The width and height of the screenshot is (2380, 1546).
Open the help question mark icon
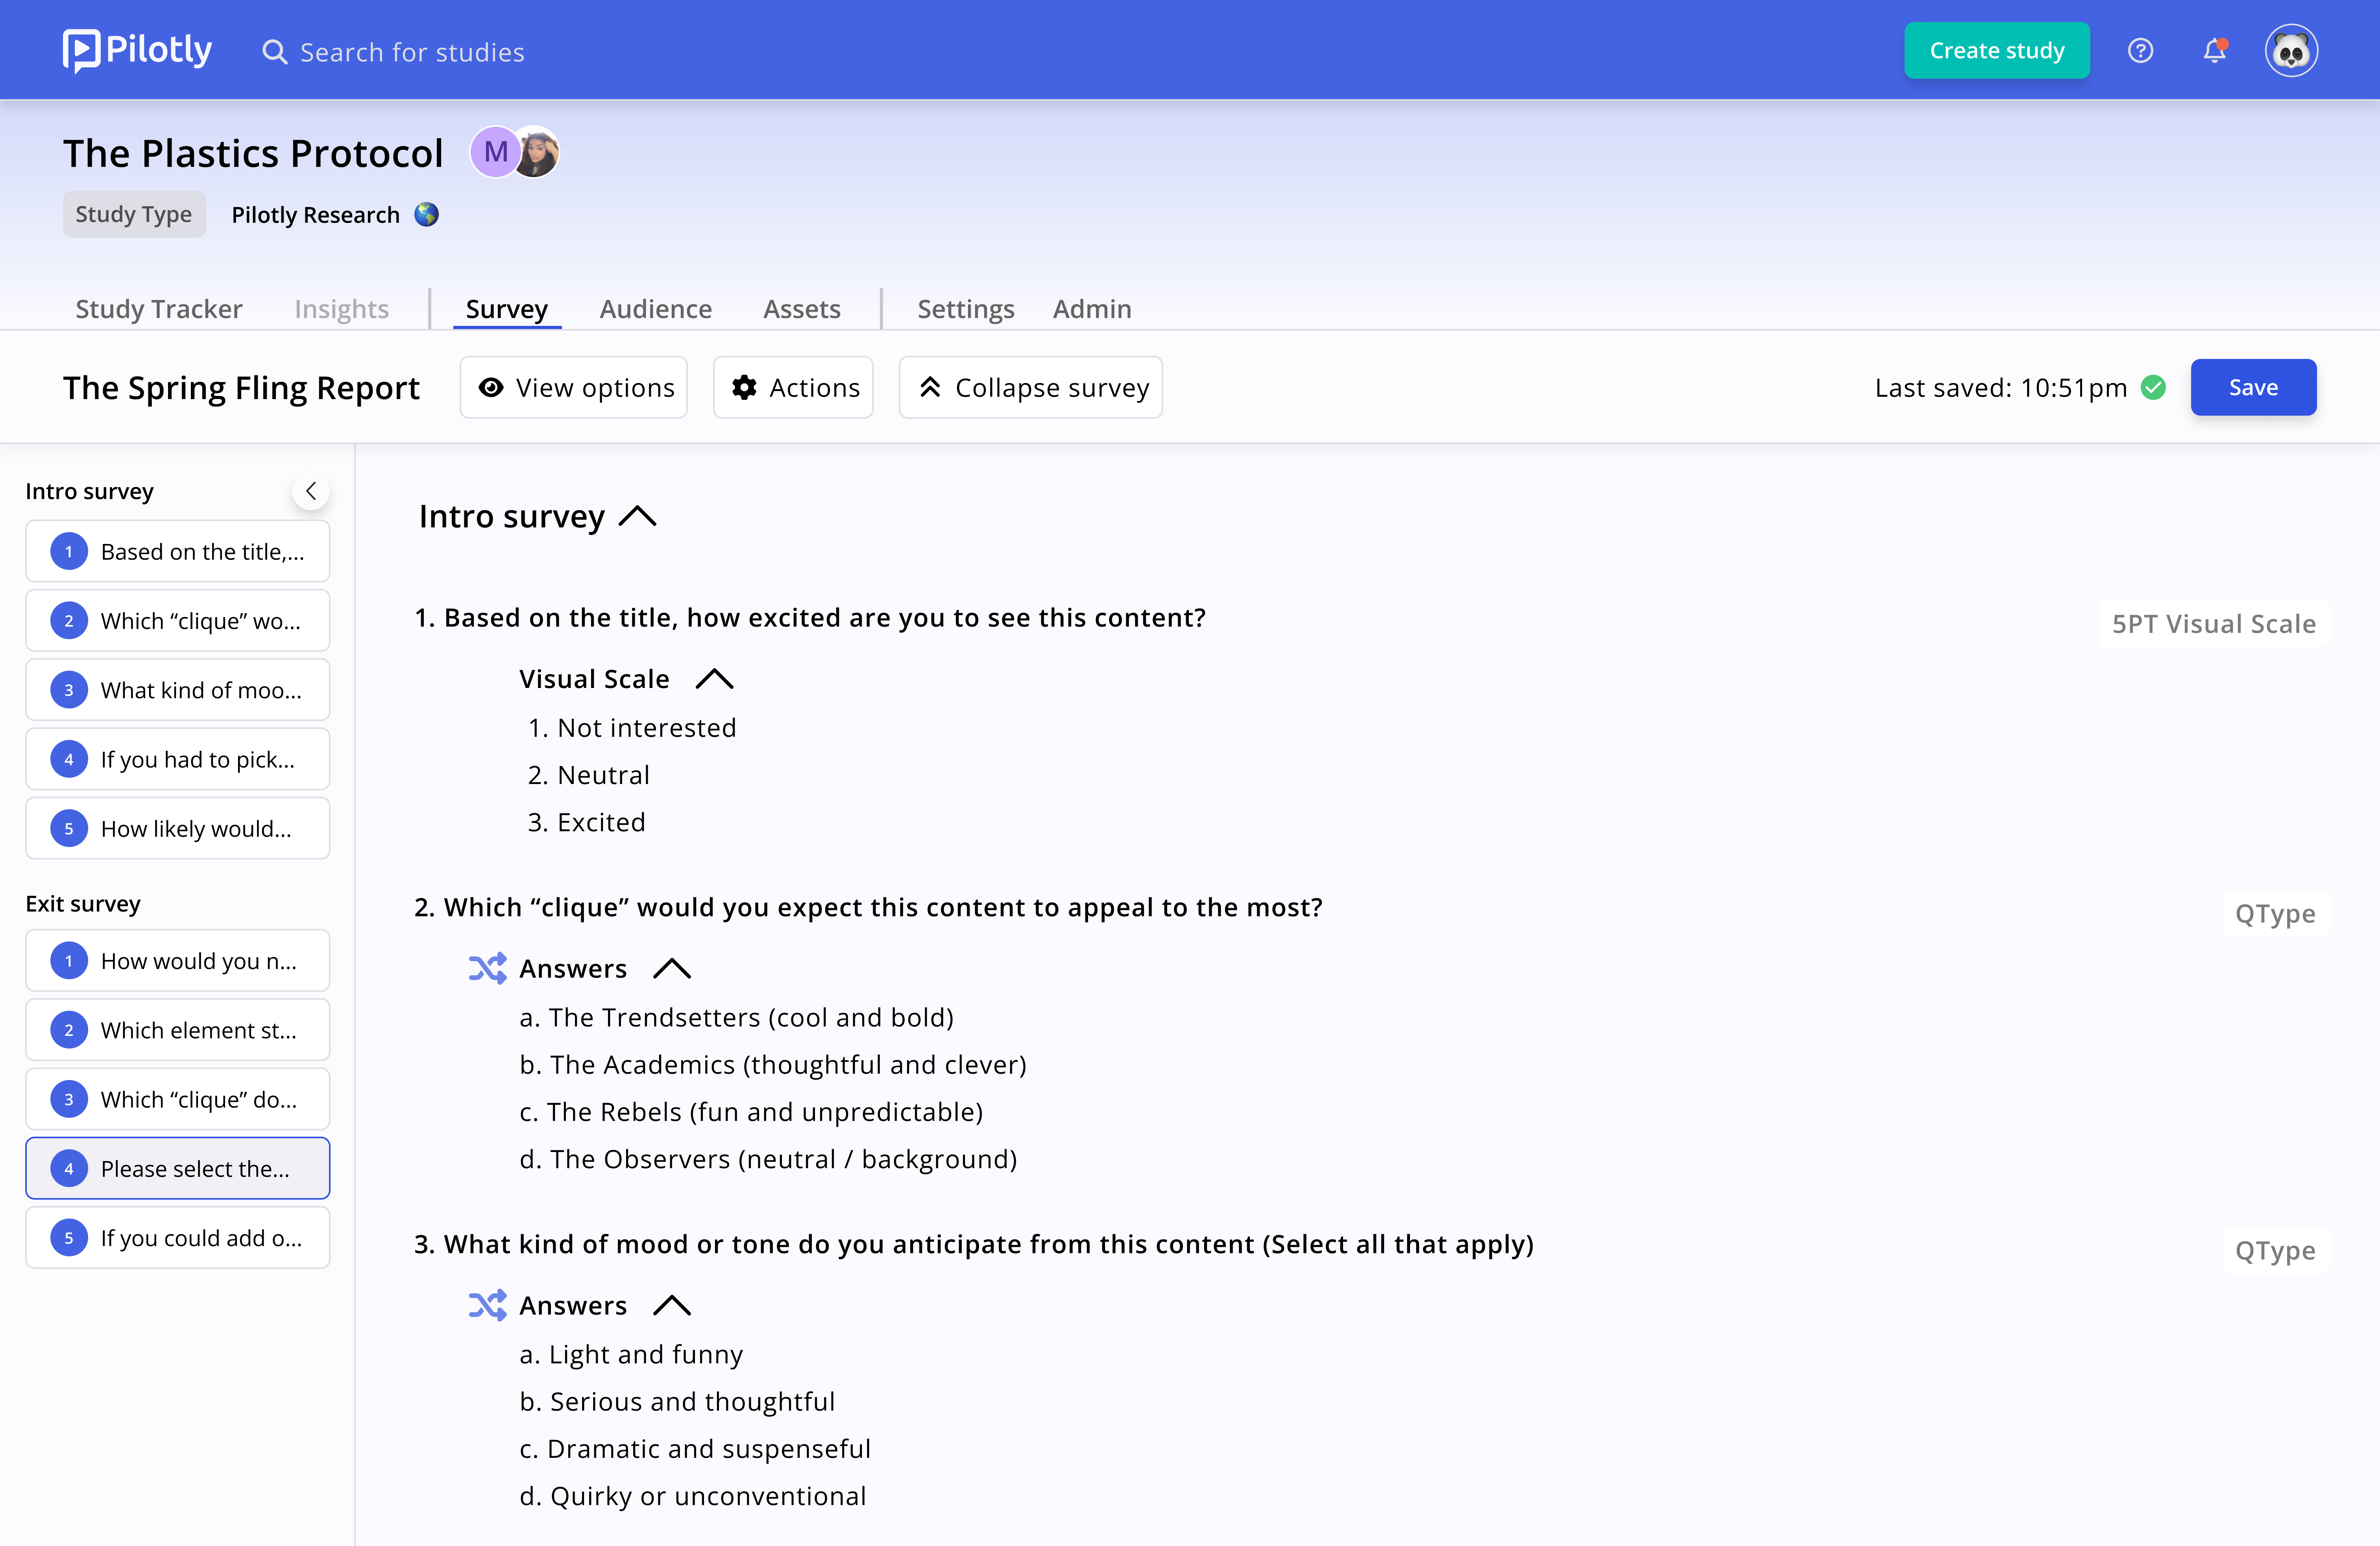pos(2140,51)
